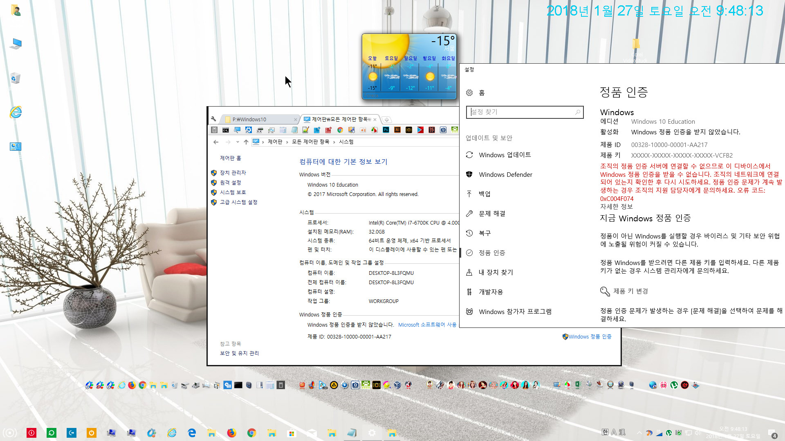Screen dimensions: 785x441
Task: Click 제품 키 변경 button
Action: click(624, 291)
